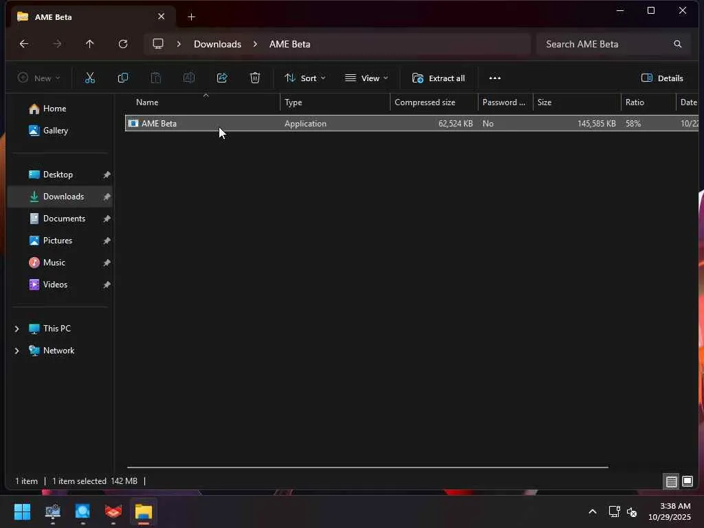Unpin Desktop via its pin icon
Viewport: 704px width, 528px height.
point(107,175)
